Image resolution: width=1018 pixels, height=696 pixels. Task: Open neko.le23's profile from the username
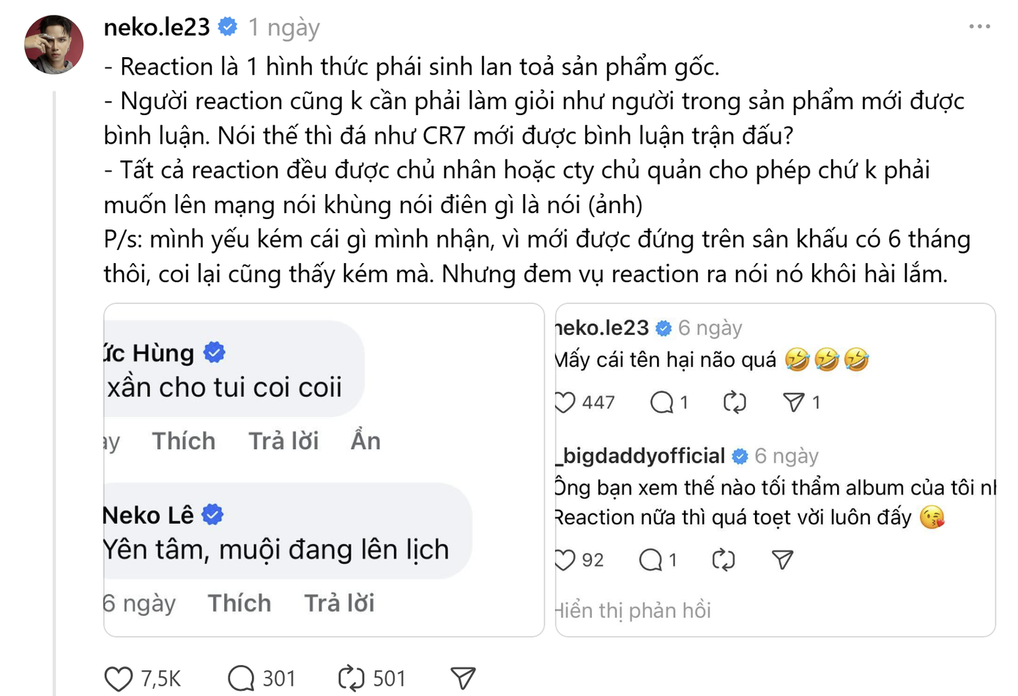point(157,25)
